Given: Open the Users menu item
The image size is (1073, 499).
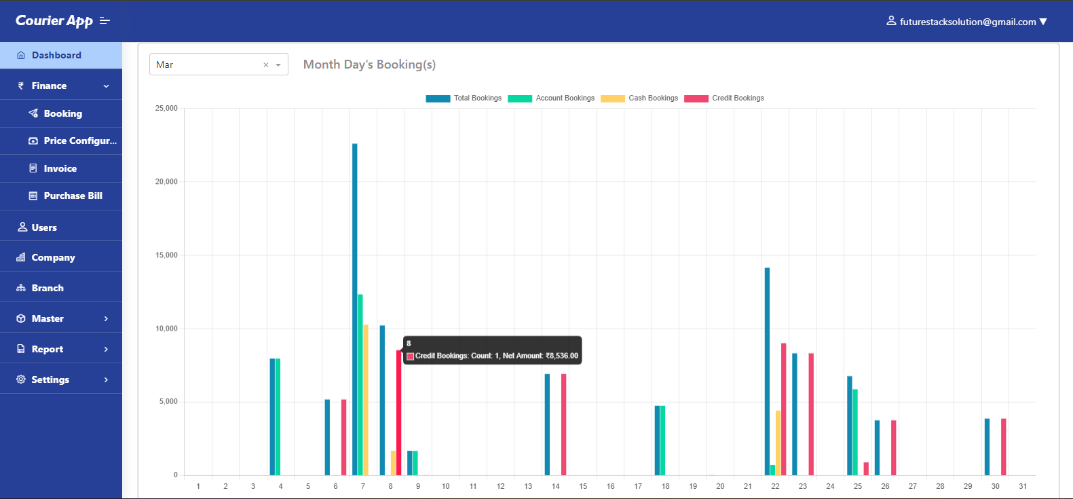Looking at the screenshot, I should pos(44,227).
